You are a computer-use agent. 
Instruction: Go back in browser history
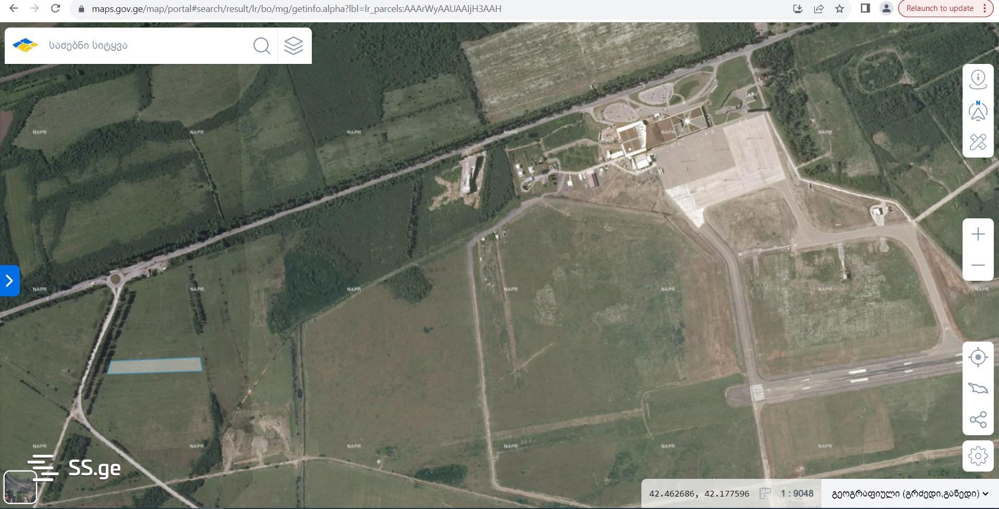pyautogui.click(x=14, y=8)
